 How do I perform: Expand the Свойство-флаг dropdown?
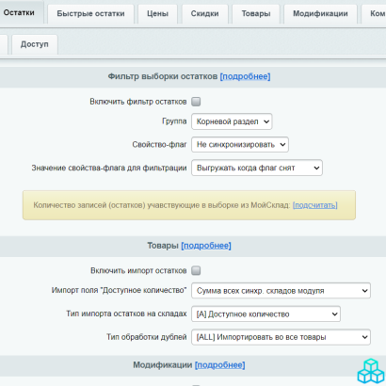pyautogui.click(x=240, y=145)
